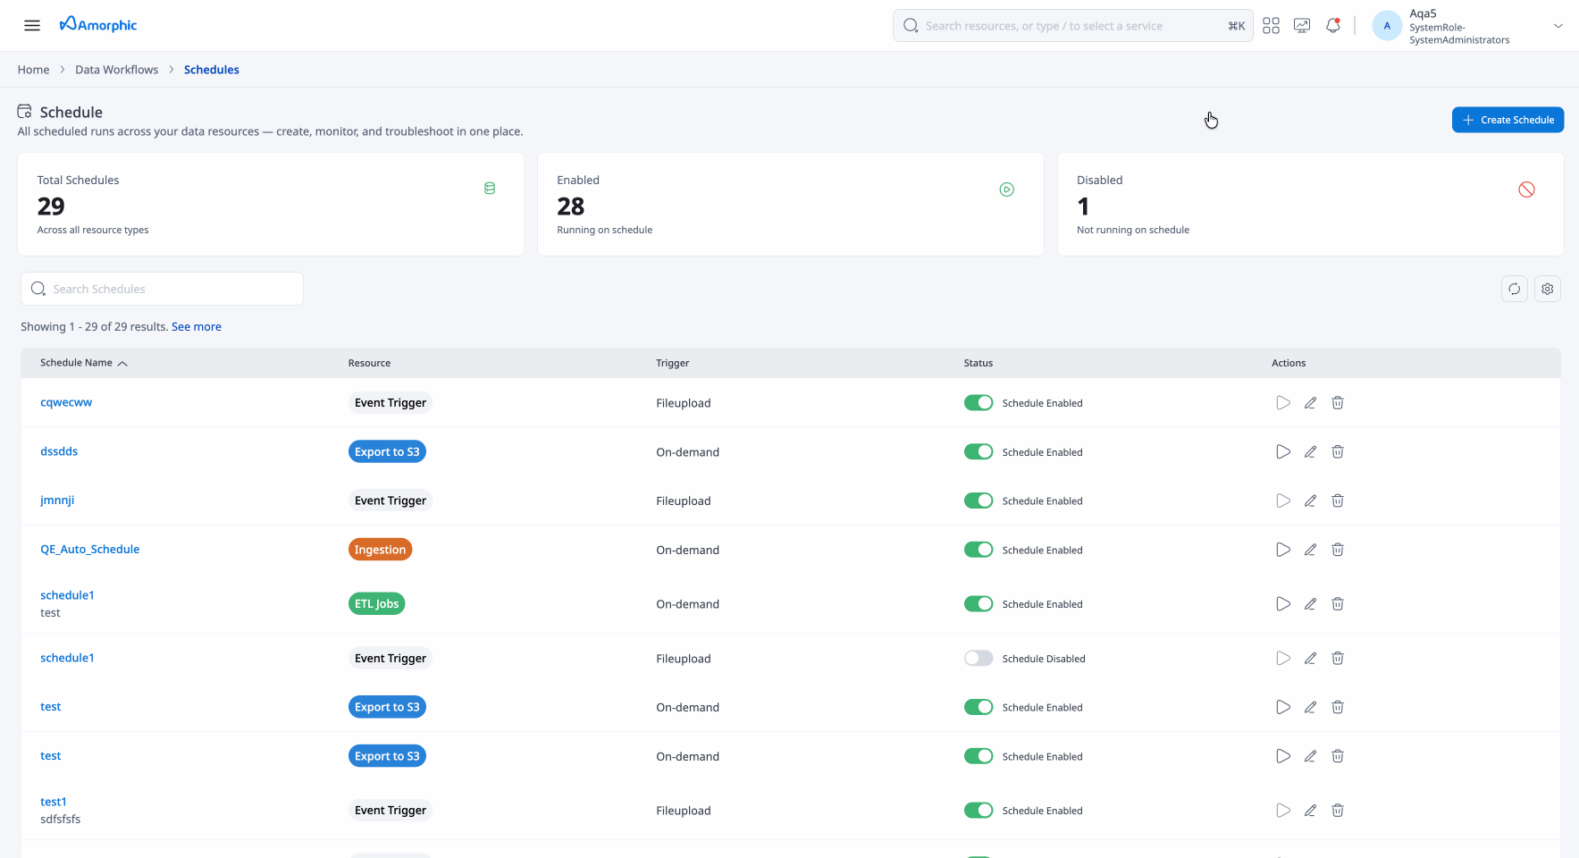The height and width of the screenshot is (858, 1579).
Task: Edit the dssdds schedule
Action: coord(1310,452)
